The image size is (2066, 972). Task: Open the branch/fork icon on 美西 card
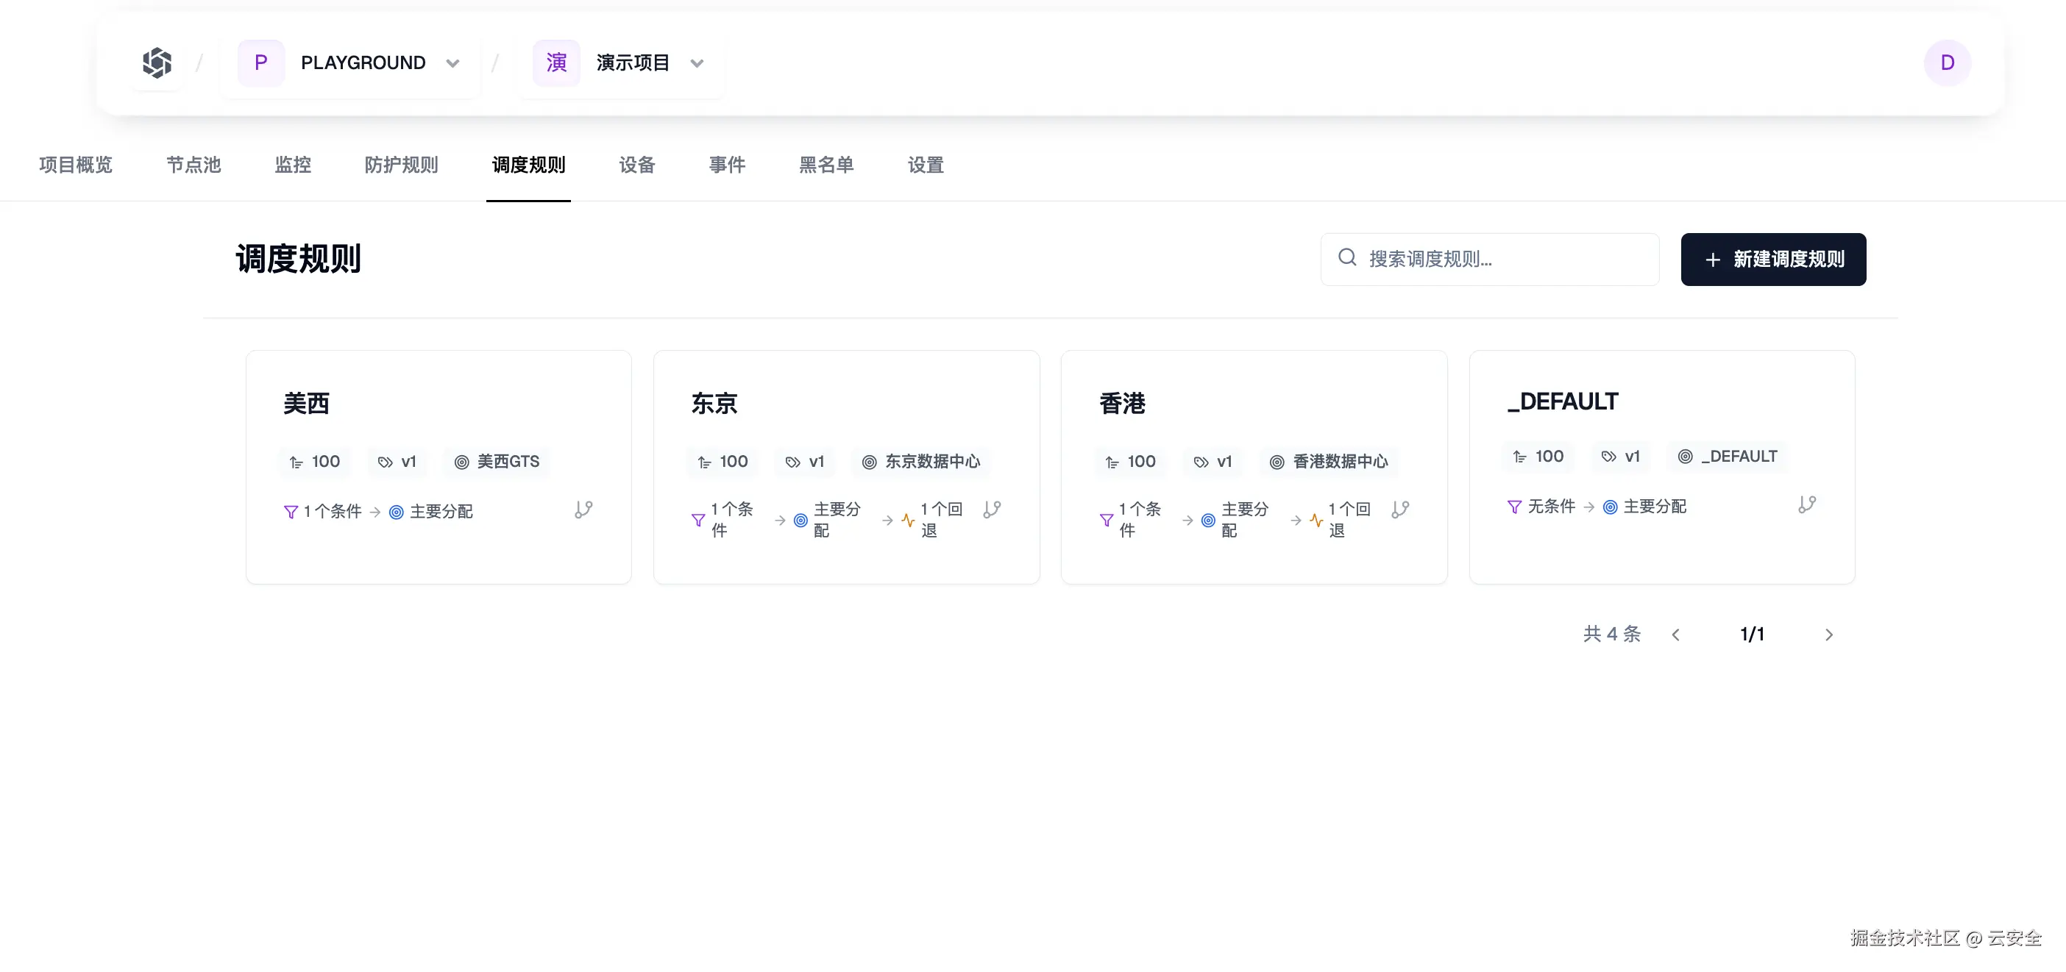(x=583, y=510)
